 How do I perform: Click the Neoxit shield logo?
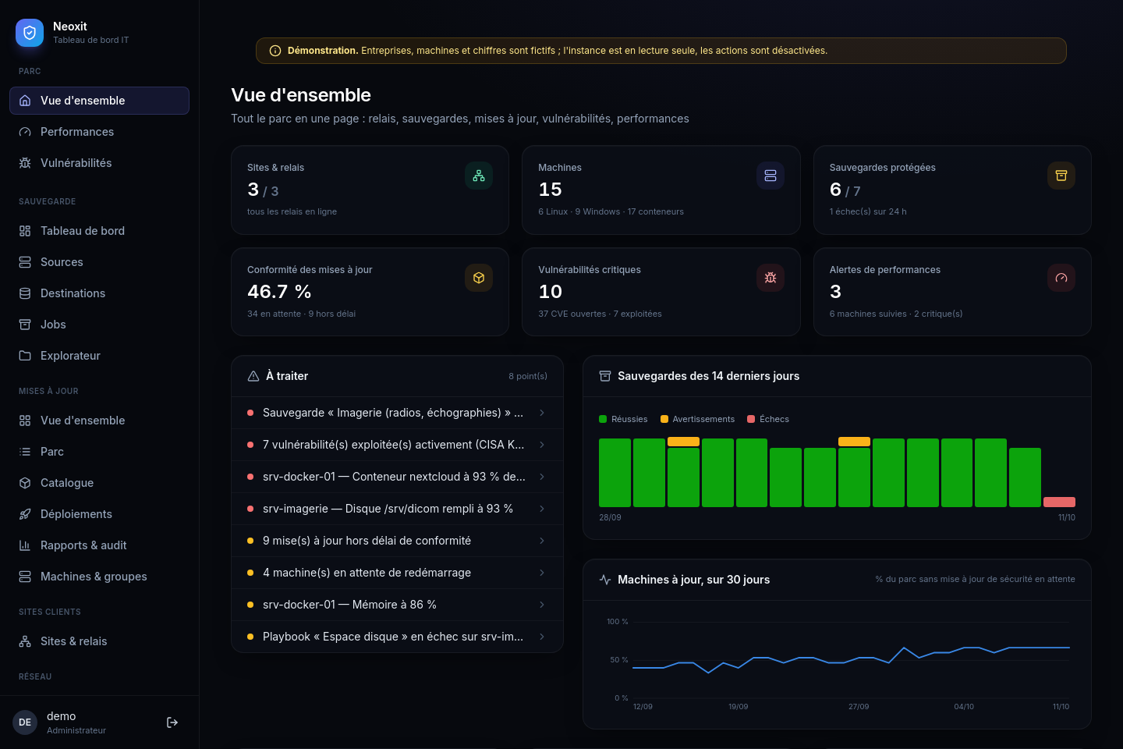pos(30,33)
